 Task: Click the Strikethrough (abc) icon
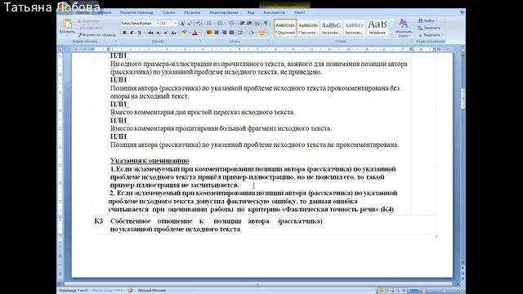pyautogui.click(x=150, y=33)
